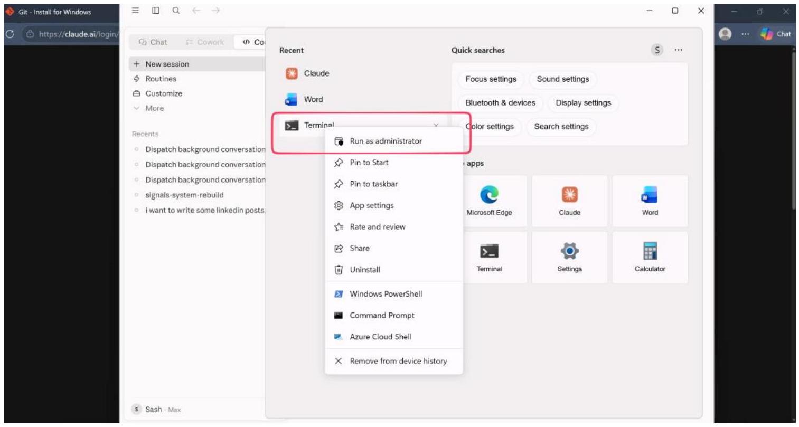This screenshot has height=427, width=799.
Task: Open App settings from context menu
Action: coord(394,205)
